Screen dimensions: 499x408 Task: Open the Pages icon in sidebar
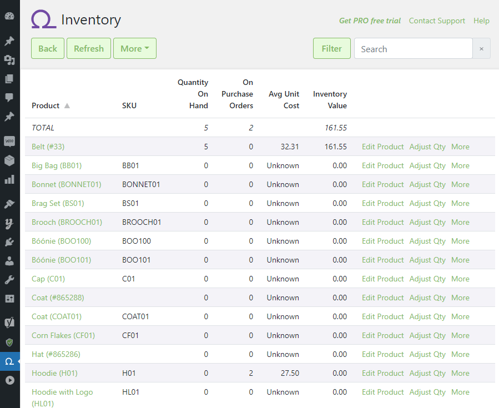click(10, 78)
